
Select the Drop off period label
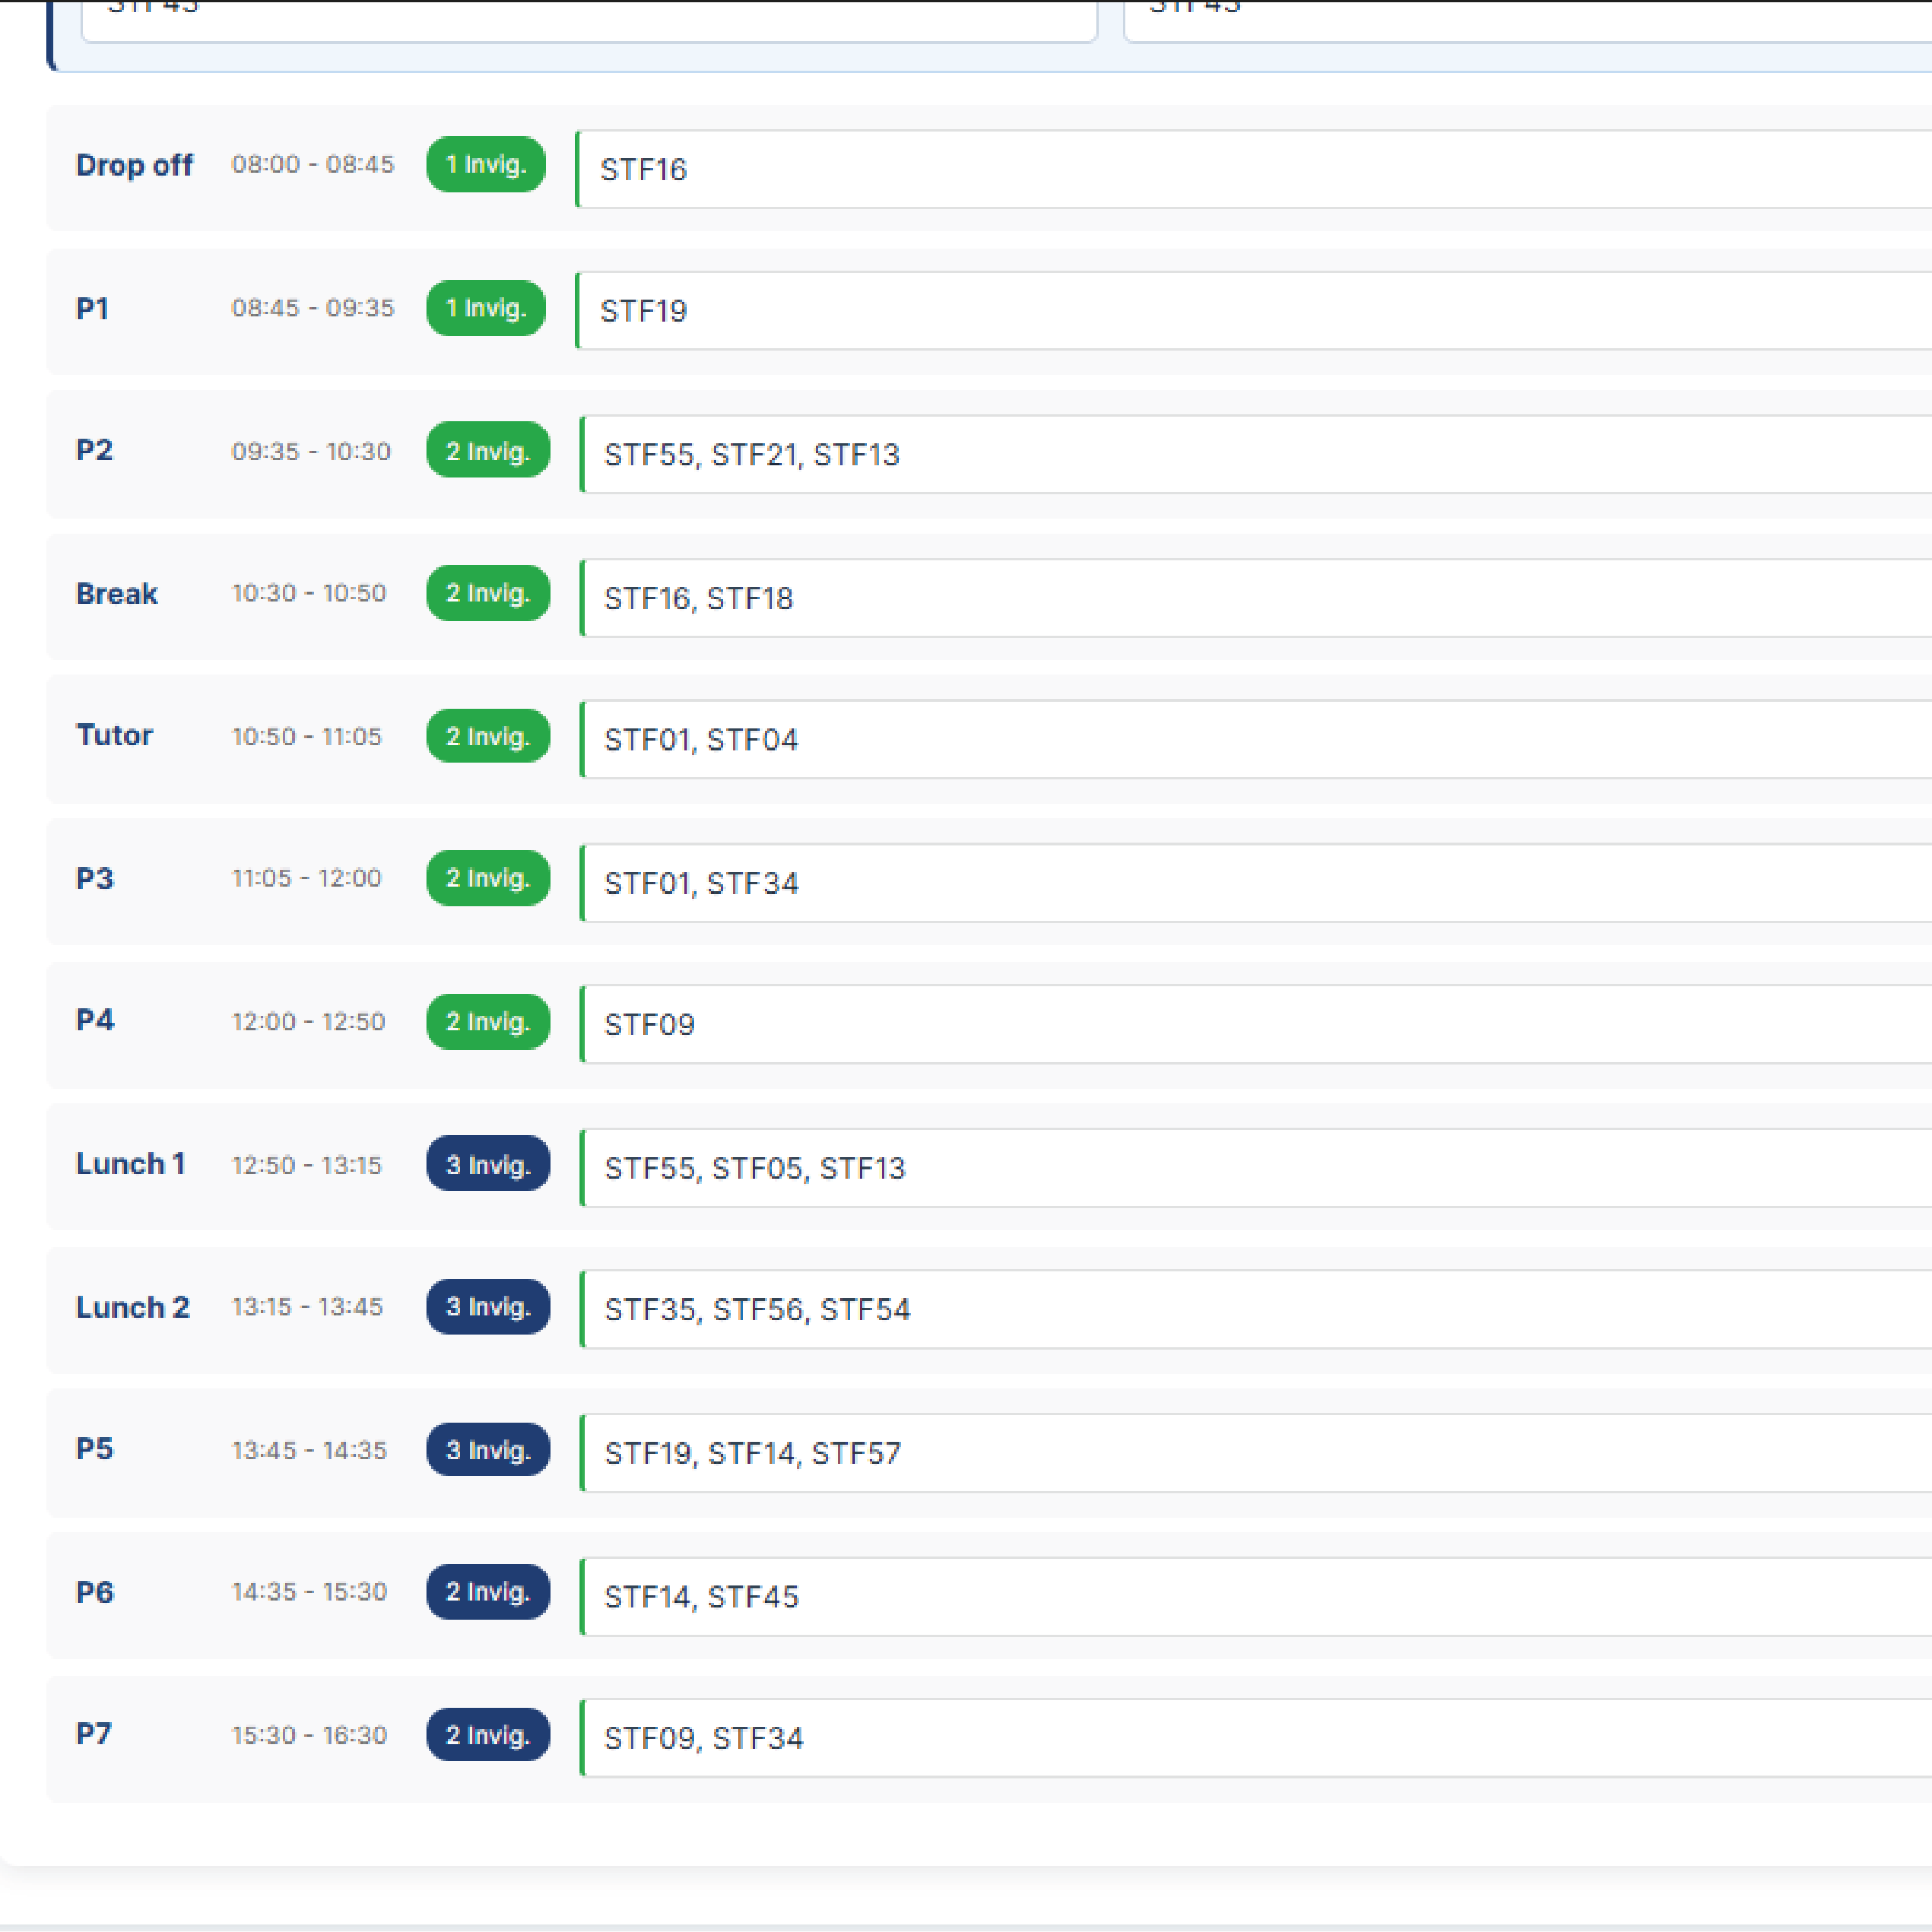click(x=134, y=165)
